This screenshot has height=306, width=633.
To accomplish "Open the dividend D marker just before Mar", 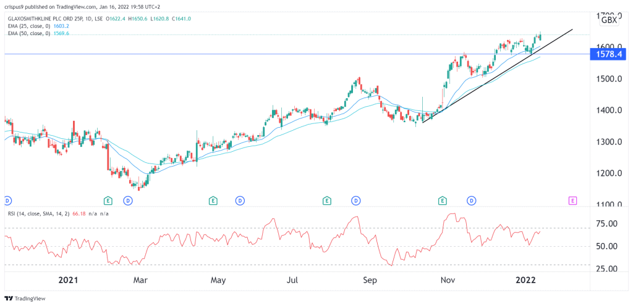I will pyautogui.click(x=128, y=200).
